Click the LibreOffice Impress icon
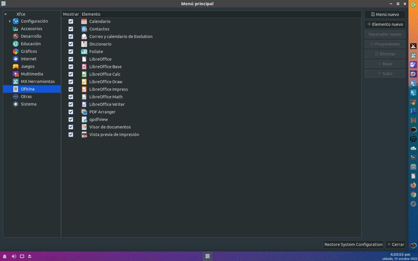The width and height of the screenshot is (418, 261). click(84, 89)
